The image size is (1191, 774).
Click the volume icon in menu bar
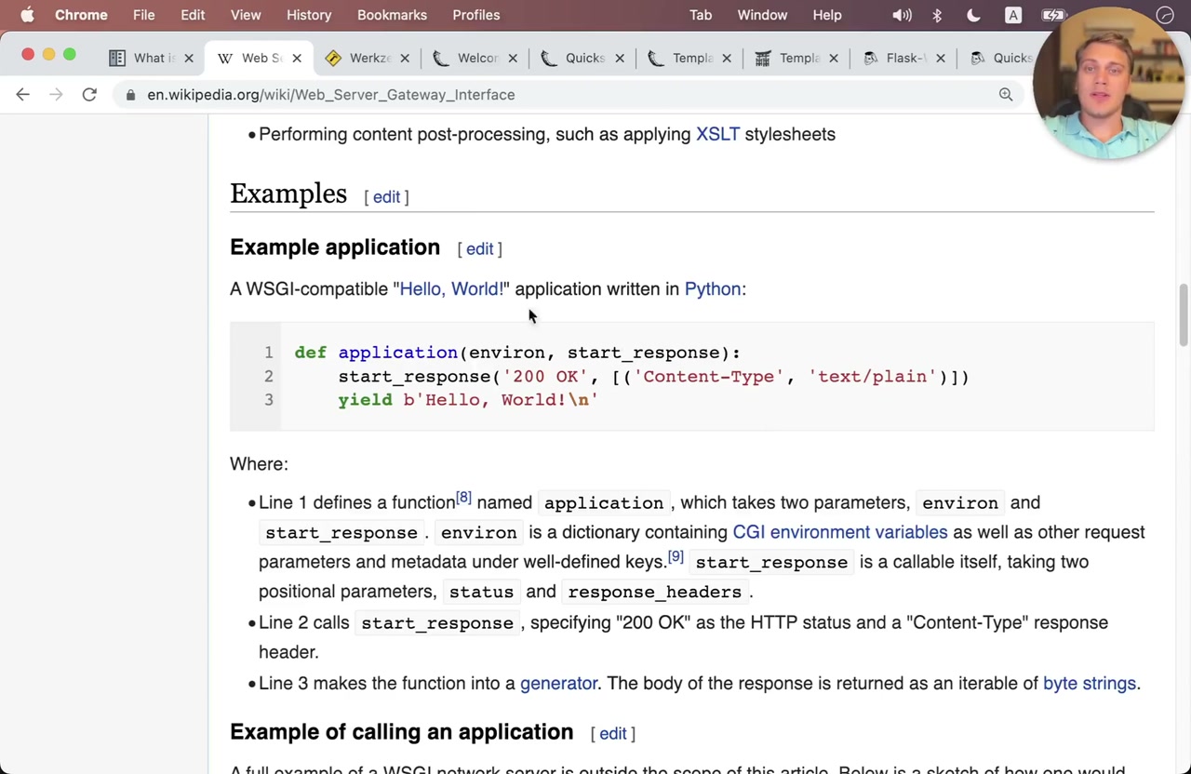(902, 15)
